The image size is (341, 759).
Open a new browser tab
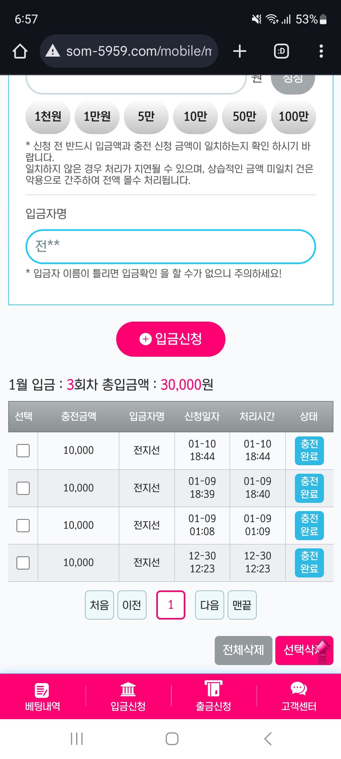point(240,51)
